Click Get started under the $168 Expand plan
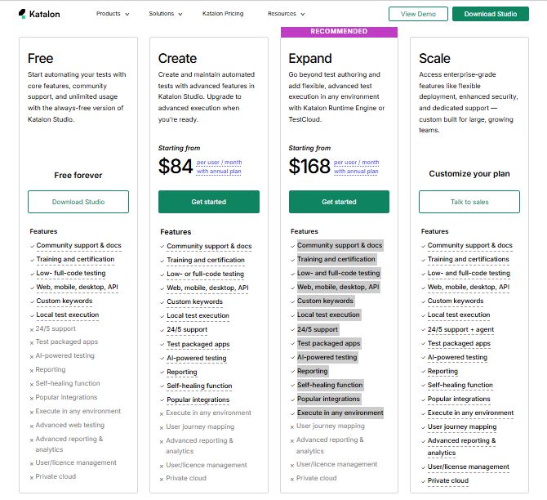 click(x=339, y=202)
